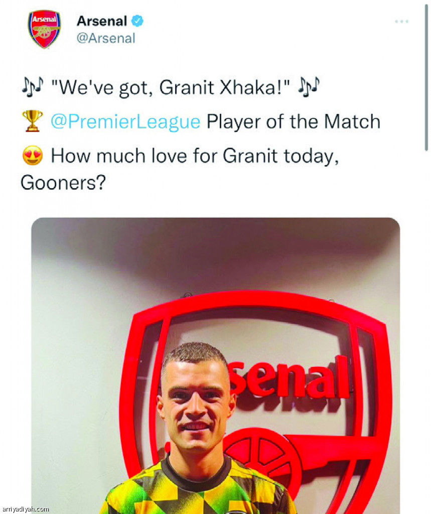
Task: Click the 'We've got, Granit Xhaka!' quote text
Action: [x=171, y=87]
